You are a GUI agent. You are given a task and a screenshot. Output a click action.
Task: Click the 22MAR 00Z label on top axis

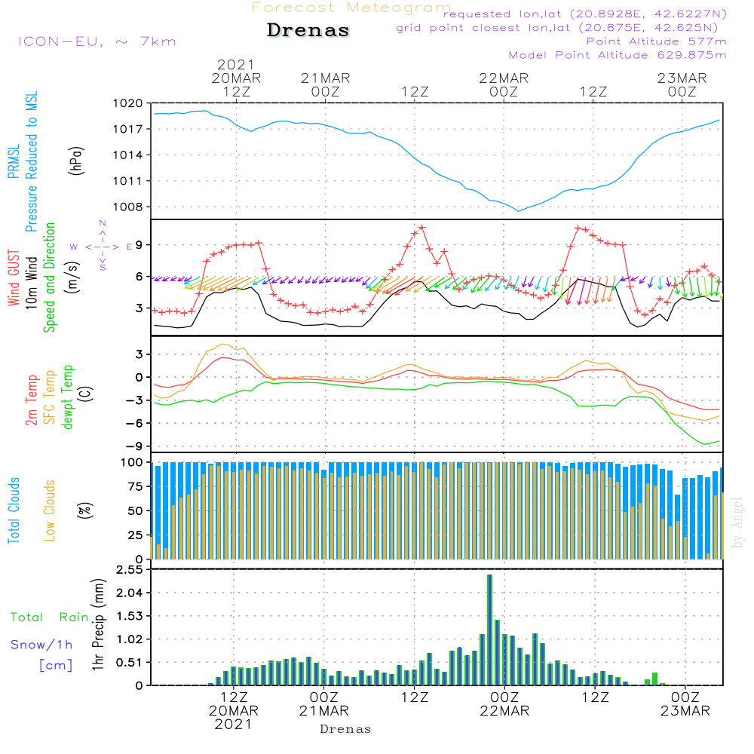(504, 84)
